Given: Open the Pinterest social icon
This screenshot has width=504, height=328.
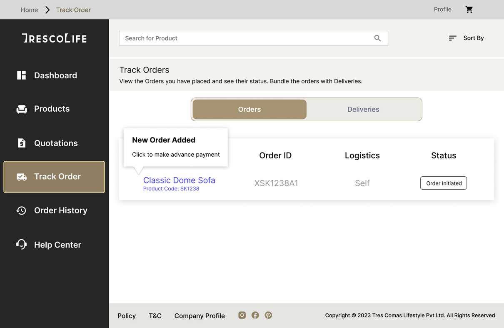Looking at the screenshot, I should tap(268, 315).
